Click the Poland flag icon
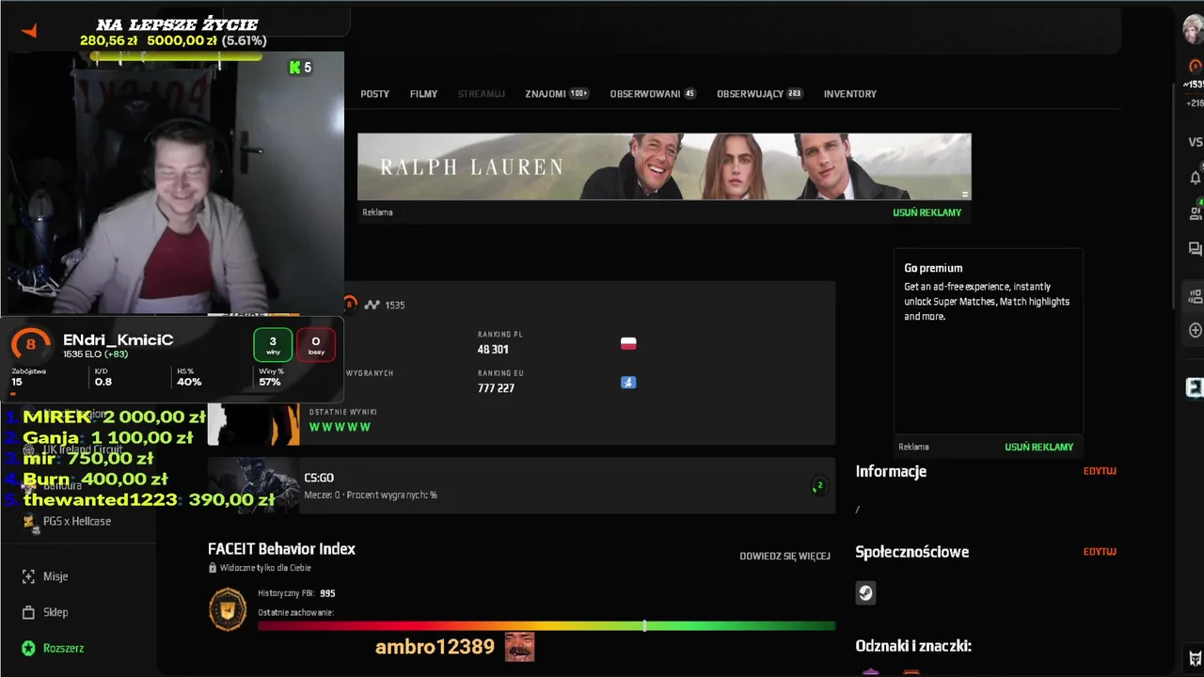The height and width of the screenshot is (677, 1204). click(628, 344)
